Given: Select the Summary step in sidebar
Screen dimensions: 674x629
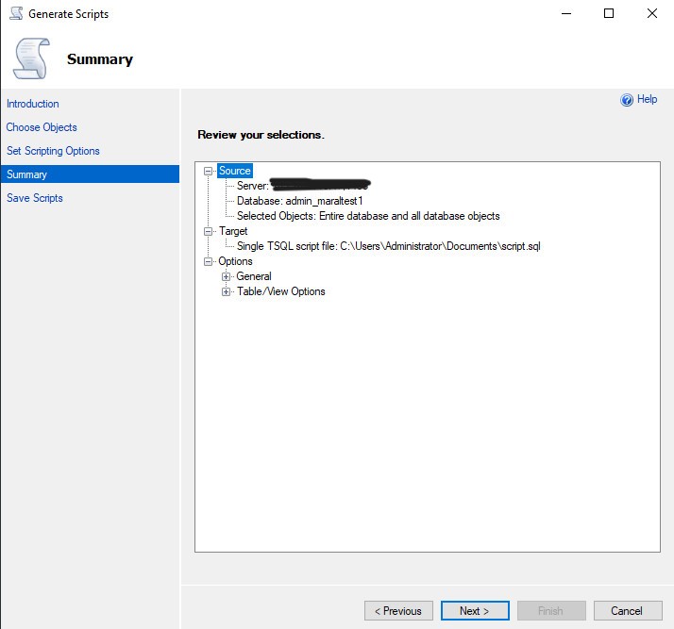Looking at the screenshot, I should point(26,174).
